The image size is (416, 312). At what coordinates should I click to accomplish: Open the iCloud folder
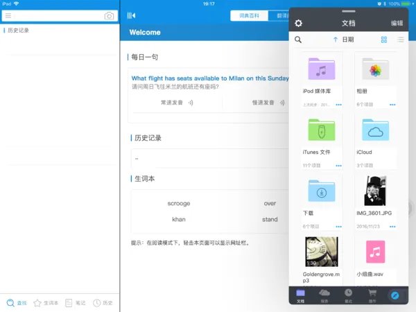[375, 130]
